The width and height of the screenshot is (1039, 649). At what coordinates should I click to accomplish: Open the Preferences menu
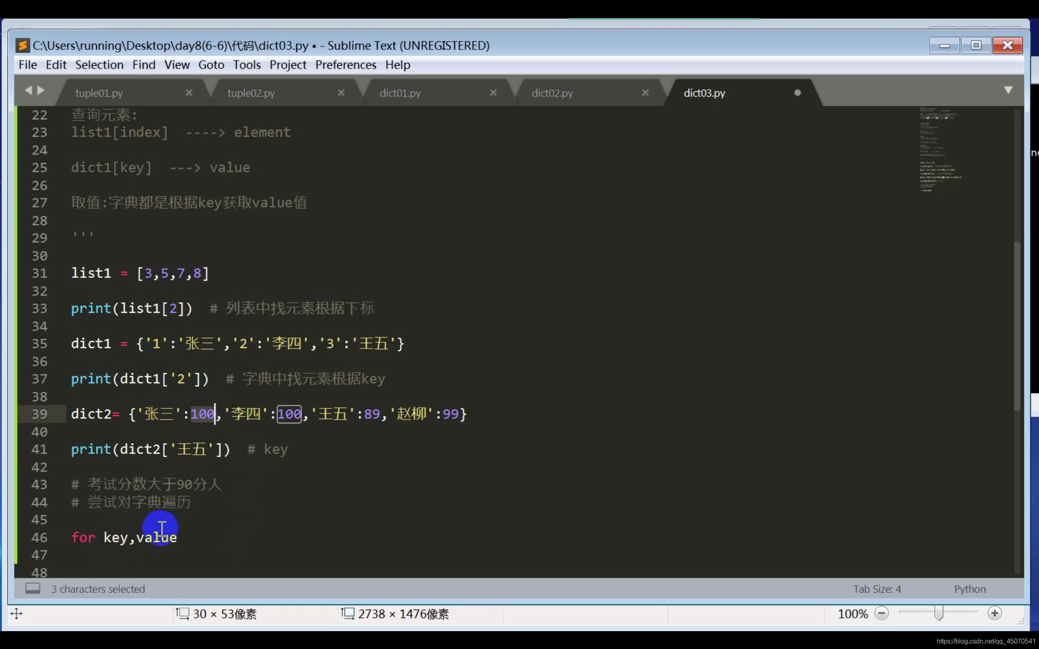click(x=346, y=65)
